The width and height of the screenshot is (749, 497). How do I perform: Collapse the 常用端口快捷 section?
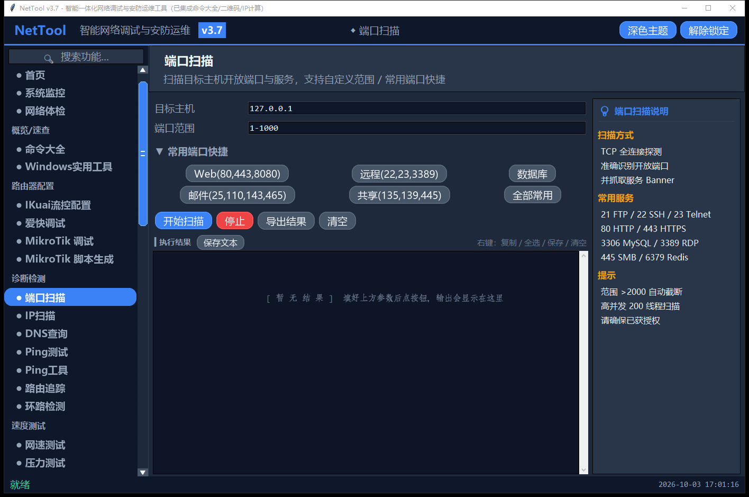(x=159, y=151)
